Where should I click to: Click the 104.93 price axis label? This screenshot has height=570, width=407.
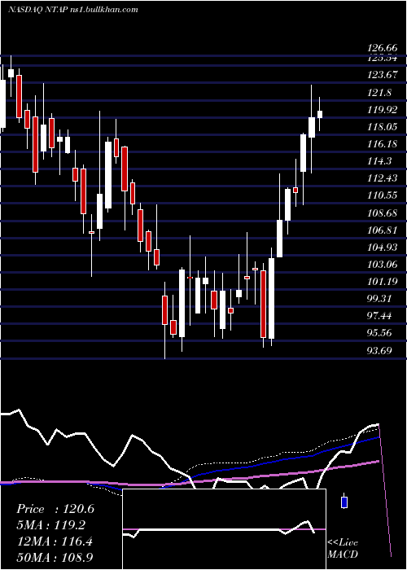(382, 248)
